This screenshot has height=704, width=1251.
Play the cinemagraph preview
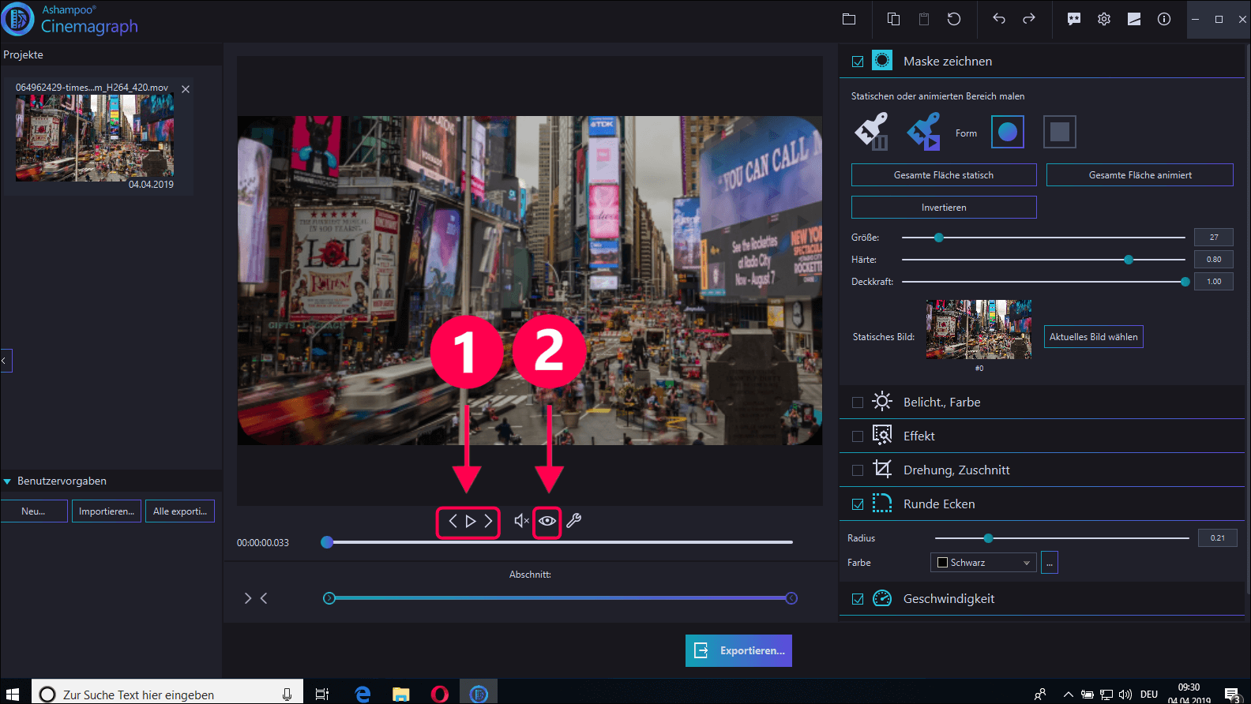click(x=470, y=521)
